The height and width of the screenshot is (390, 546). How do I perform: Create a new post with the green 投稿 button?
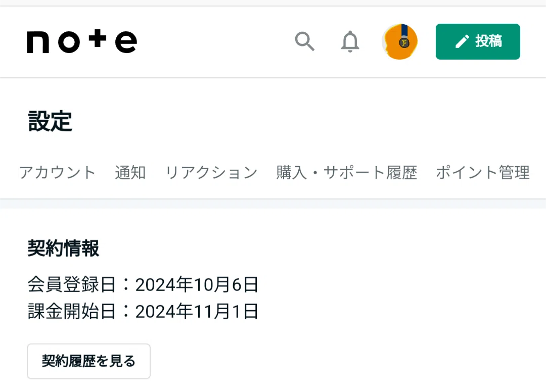(x=478, y=41)
